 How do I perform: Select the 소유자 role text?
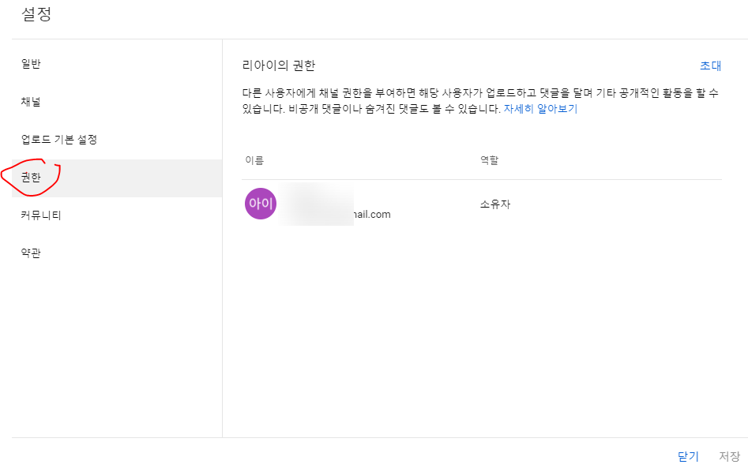click(x=495, y=204)
